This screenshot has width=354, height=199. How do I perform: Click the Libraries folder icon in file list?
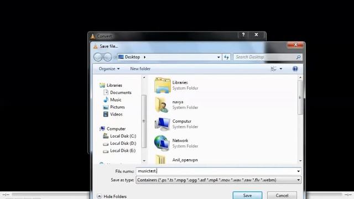[162, 85]
